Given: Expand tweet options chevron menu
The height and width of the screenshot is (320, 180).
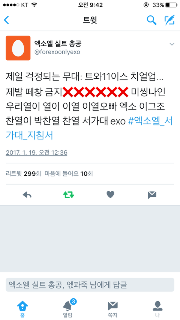Looking at the screenshot, I should [172, 44].
